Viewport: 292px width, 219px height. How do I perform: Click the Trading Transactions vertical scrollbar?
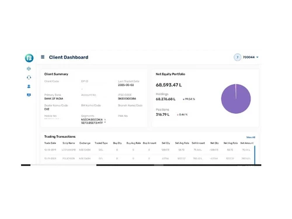255,155
